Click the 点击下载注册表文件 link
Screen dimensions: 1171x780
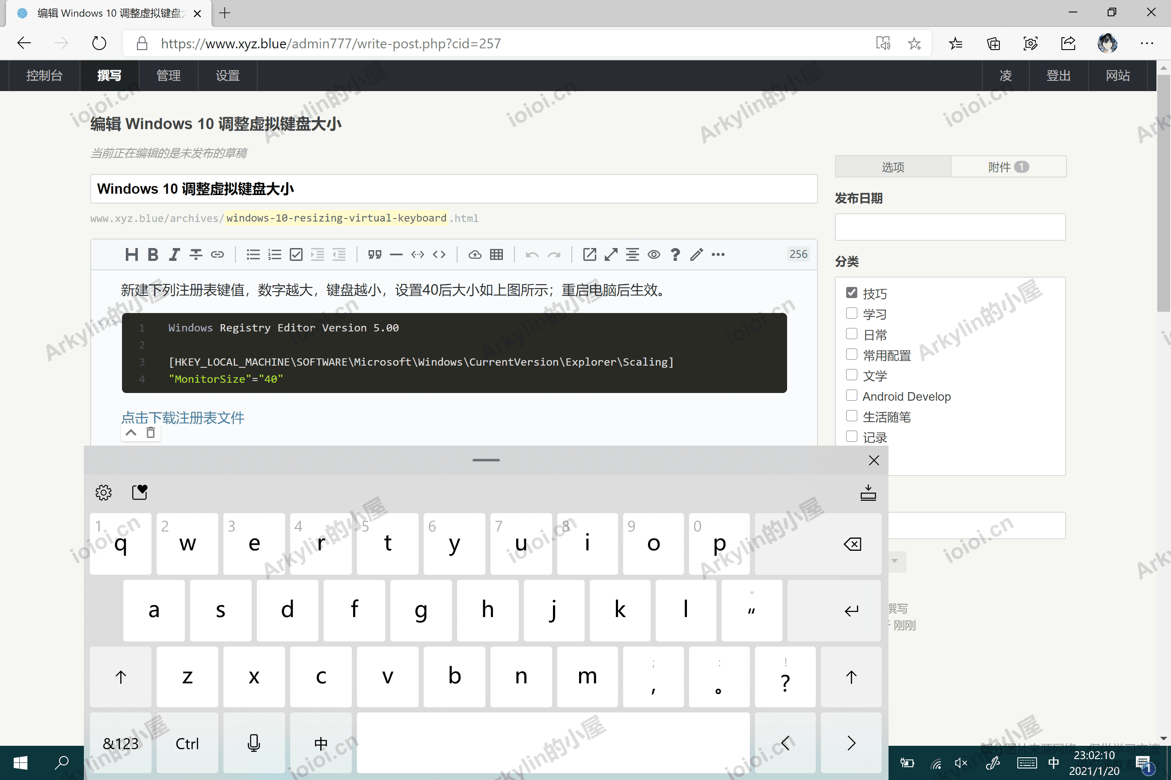[x=183, y=417]
